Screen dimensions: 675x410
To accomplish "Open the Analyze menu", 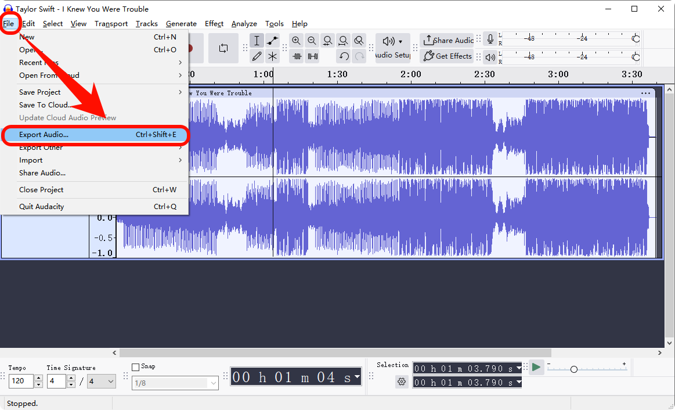I will point(244,24).
